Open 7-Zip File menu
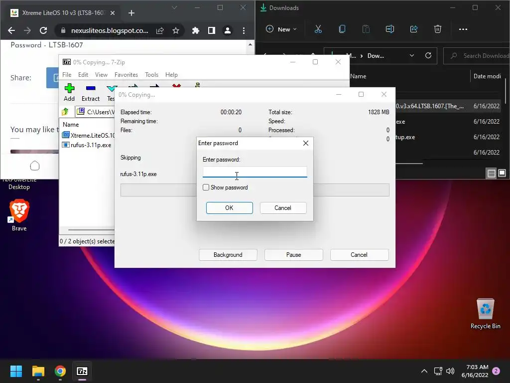 67,75
